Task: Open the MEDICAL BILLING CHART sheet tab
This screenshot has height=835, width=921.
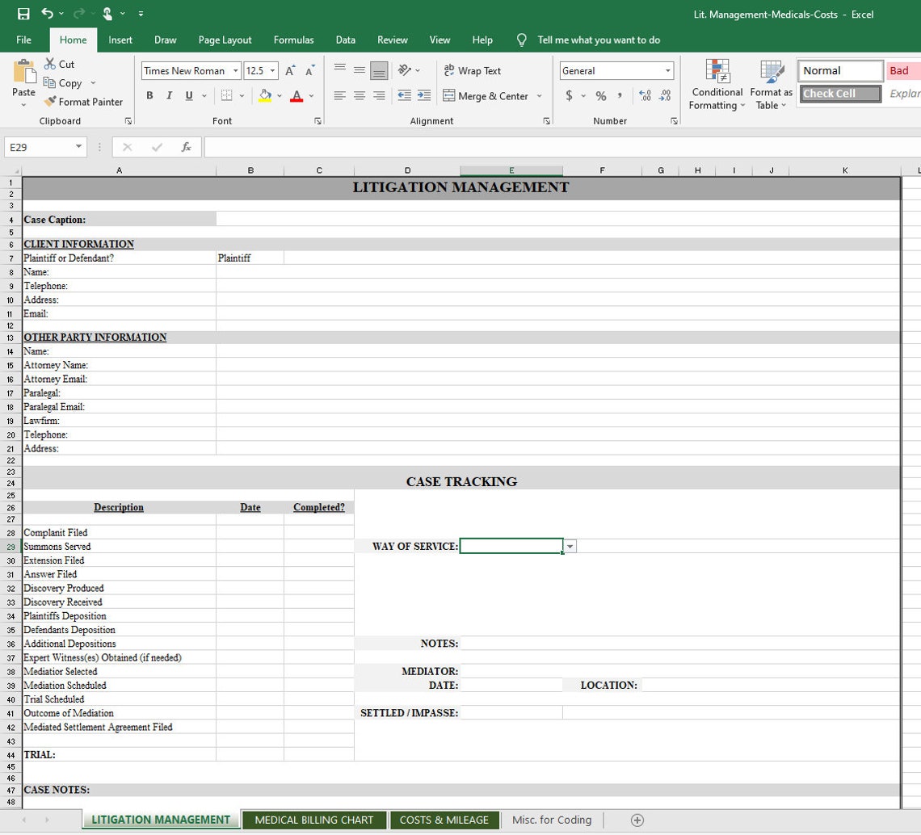Action: point(314,820)
